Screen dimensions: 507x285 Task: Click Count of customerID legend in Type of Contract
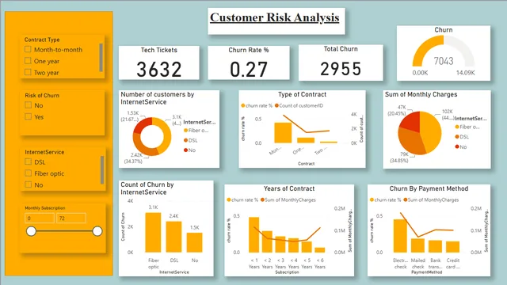[x=299, y=105]
